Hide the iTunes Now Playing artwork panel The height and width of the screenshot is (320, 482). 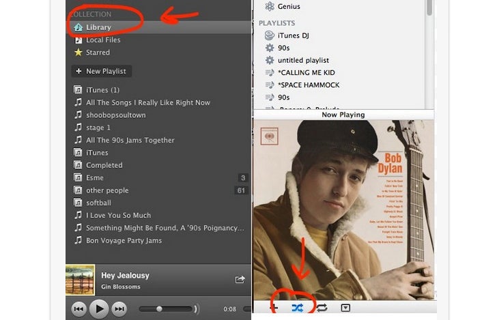(x=345, y=308)
